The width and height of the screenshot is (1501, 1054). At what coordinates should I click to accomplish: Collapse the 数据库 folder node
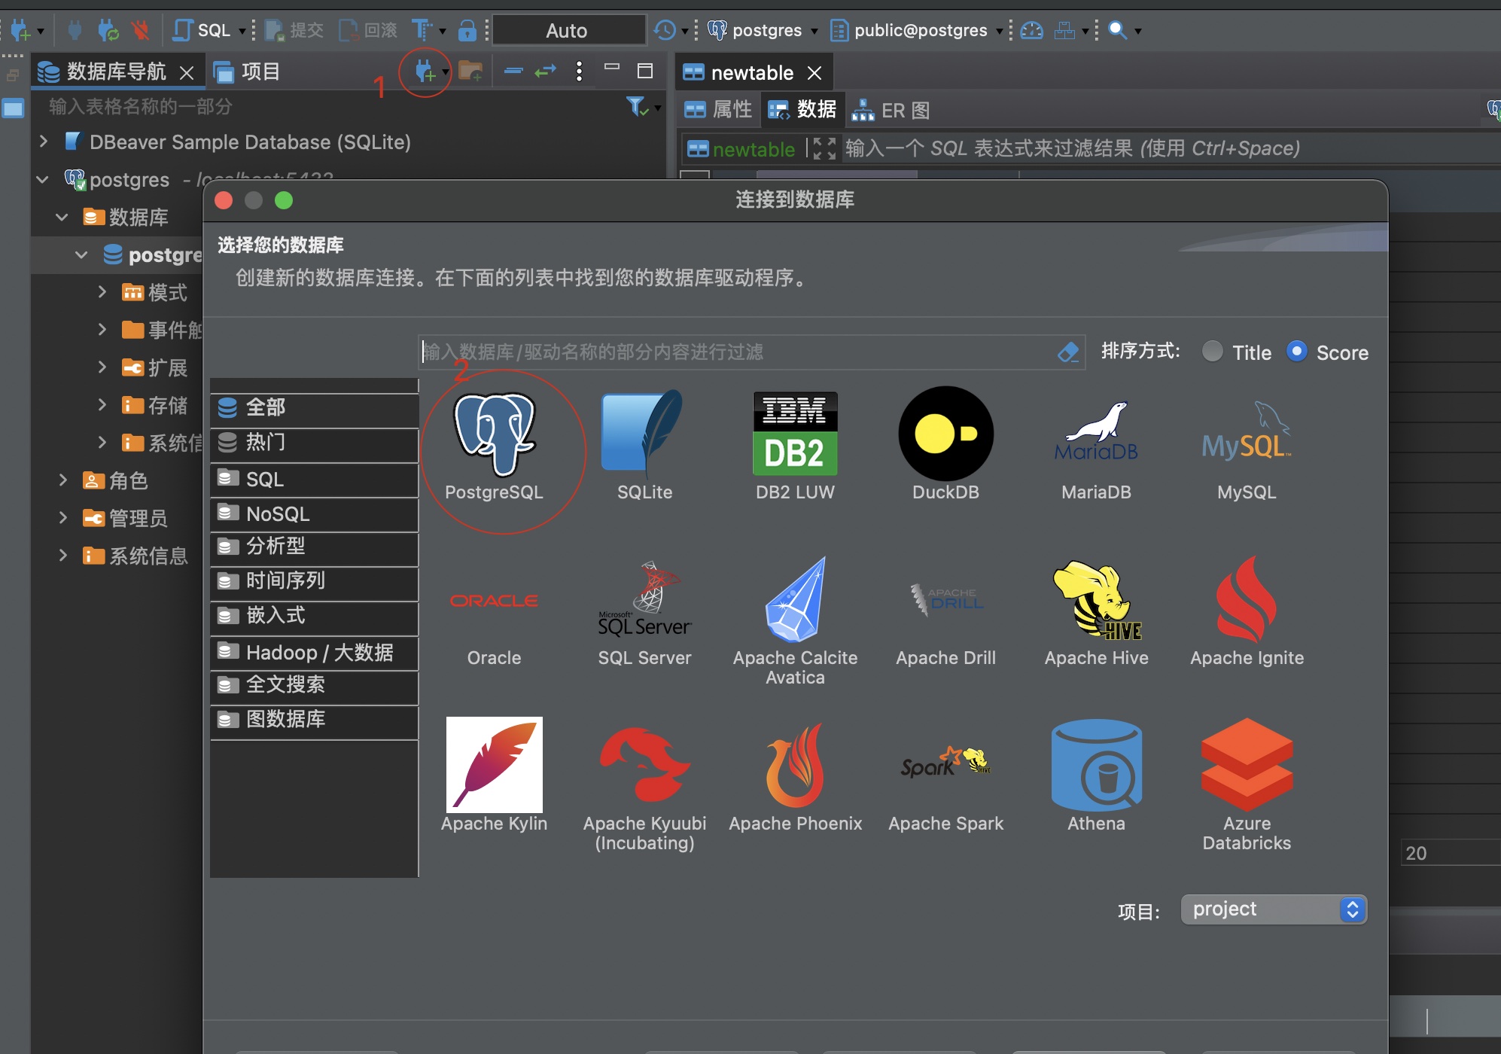[62, 217]
